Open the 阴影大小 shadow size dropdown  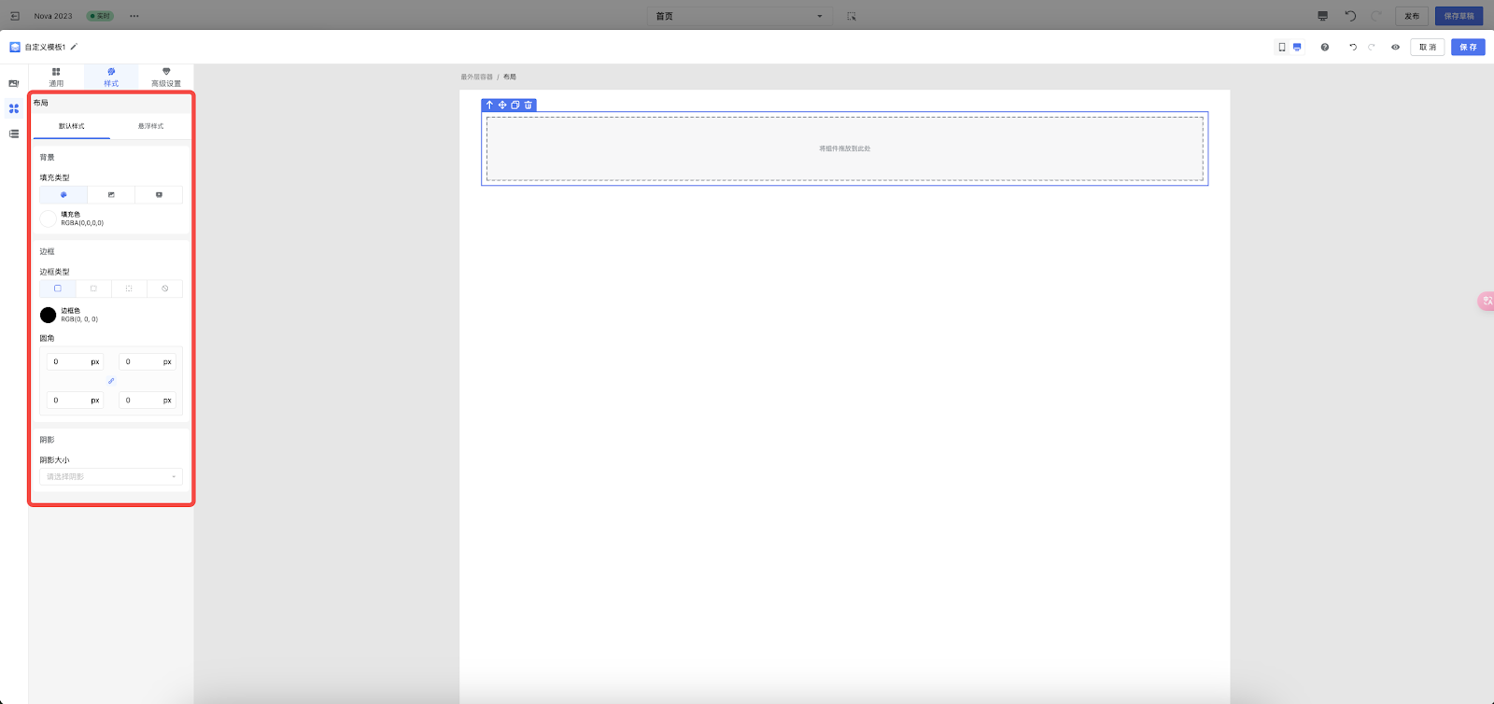(x=111, y=477)
